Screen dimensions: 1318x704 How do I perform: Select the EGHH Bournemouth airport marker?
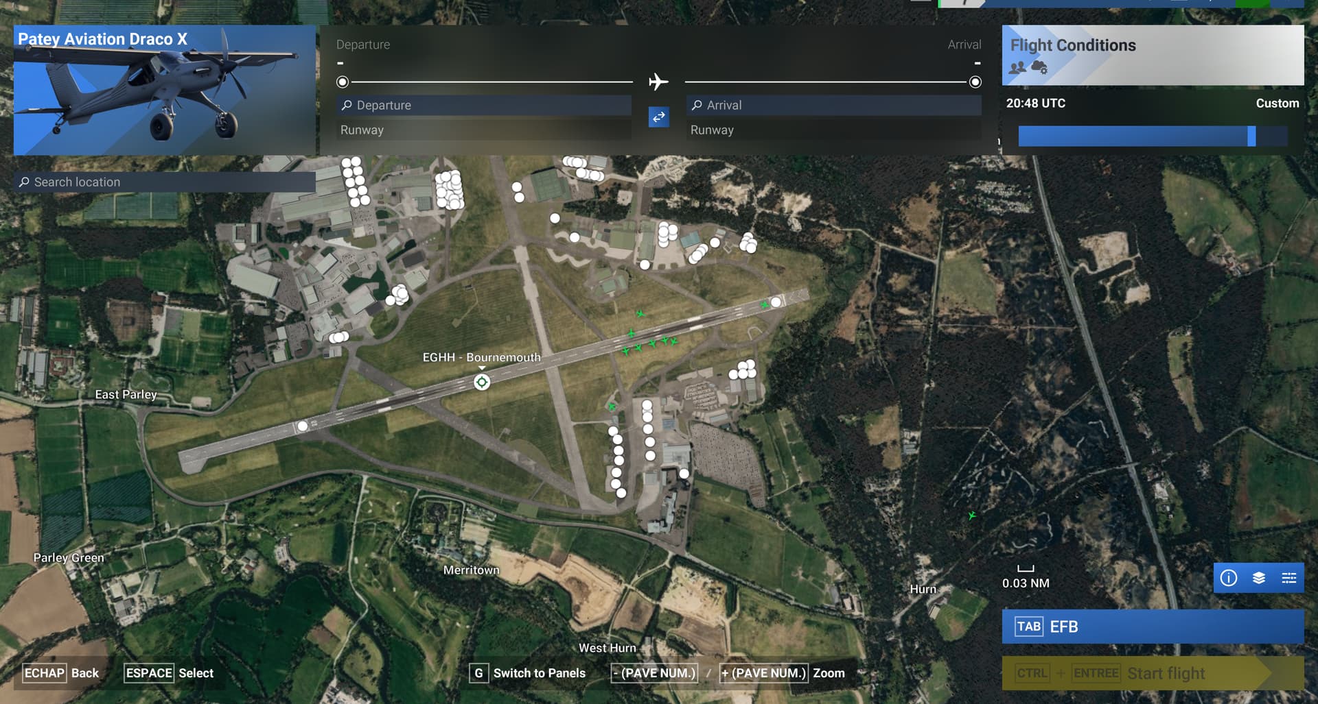coord(482,382)
